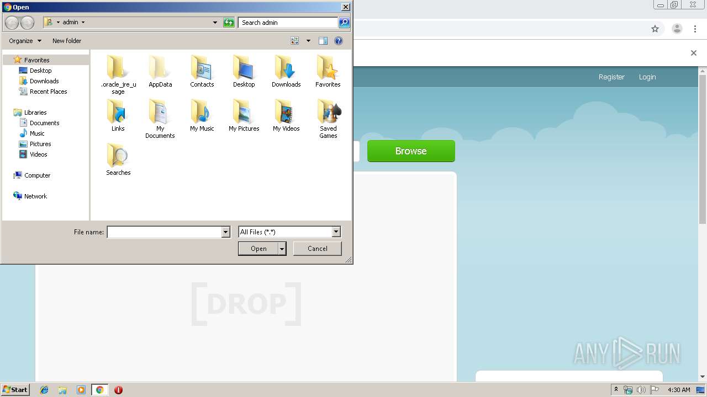707x397 pixels.
Task: Toggle the preview pane icon
Action: pyautogui.click(x=323, y=41)
